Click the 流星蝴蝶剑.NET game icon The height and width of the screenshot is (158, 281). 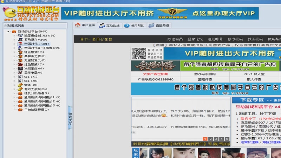[x=20, y=35]
